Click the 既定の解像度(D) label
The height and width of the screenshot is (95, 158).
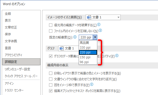point(61,37)
